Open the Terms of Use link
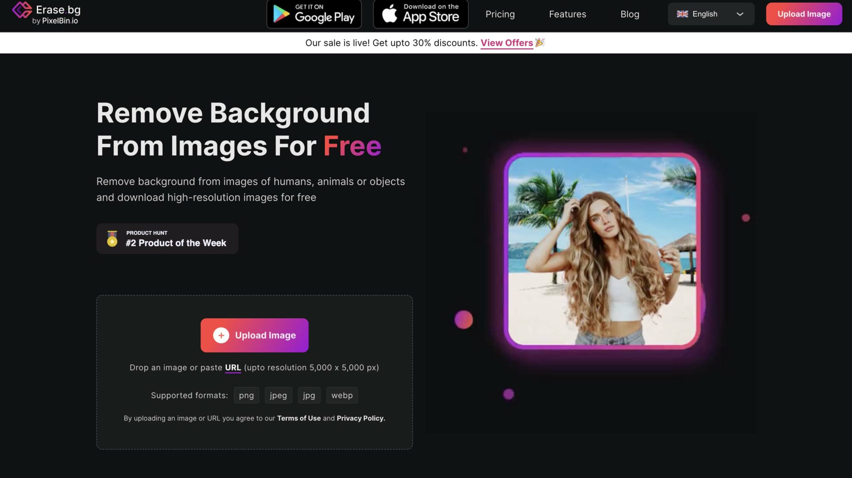This screenshot has height=478, width=852. 299,418
